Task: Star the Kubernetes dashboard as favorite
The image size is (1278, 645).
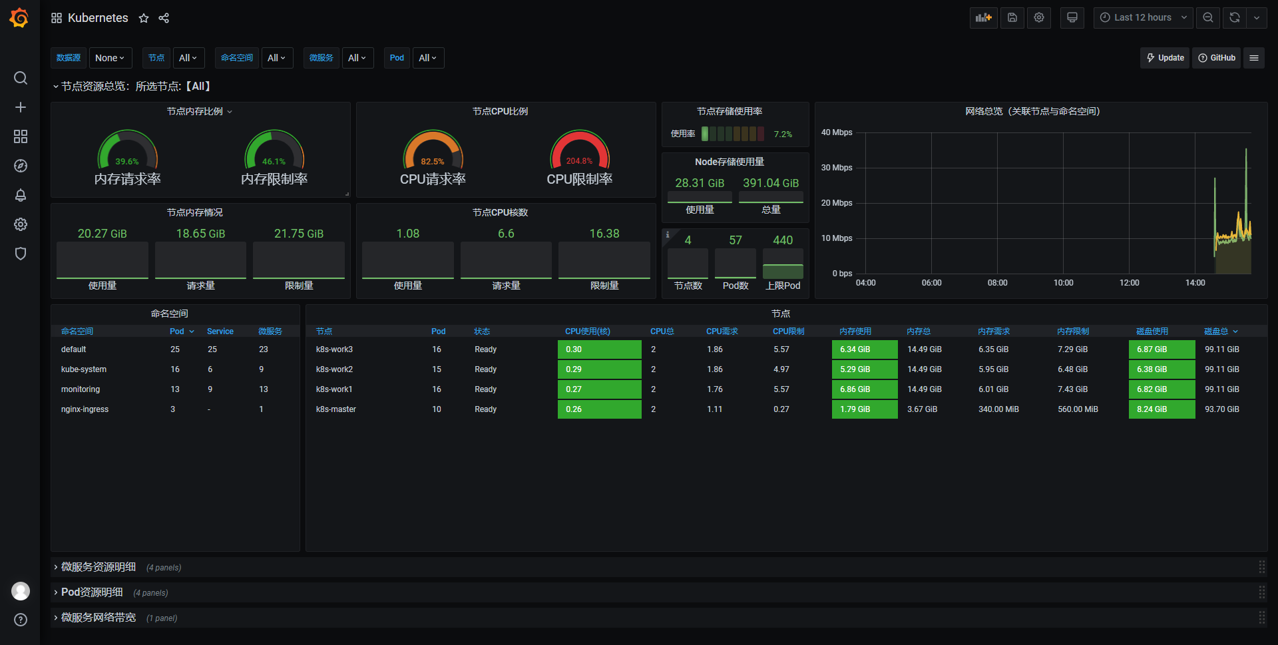Action: click(x=144, y=18)
